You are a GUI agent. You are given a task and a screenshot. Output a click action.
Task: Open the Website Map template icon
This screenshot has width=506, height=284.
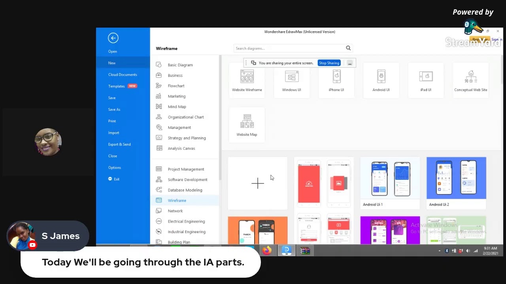(247, 121)
